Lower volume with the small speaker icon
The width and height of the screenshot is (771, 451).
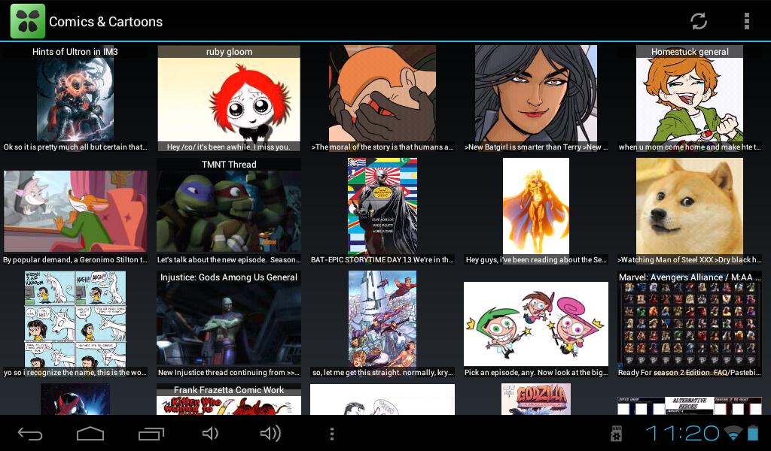click(x=210, y=434)
